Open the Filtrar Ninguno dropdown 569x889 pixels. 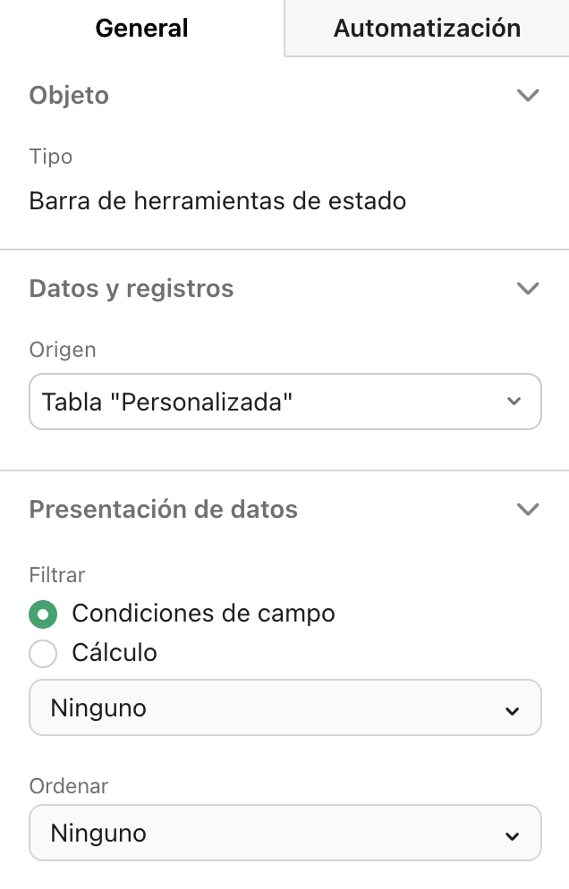268,708
